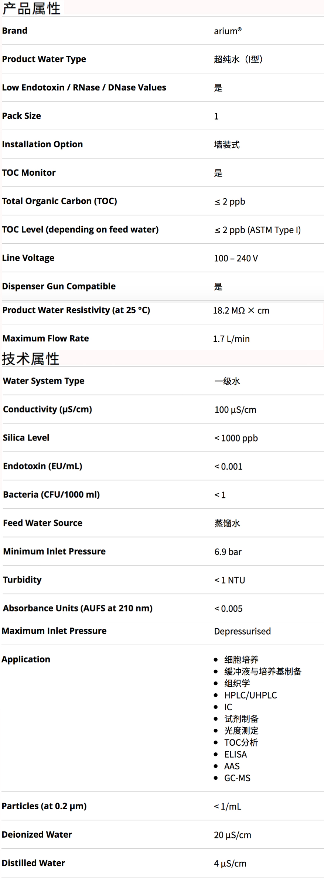Select the ELISA application list item
324x879 pixels.
(x=235, y=754)
